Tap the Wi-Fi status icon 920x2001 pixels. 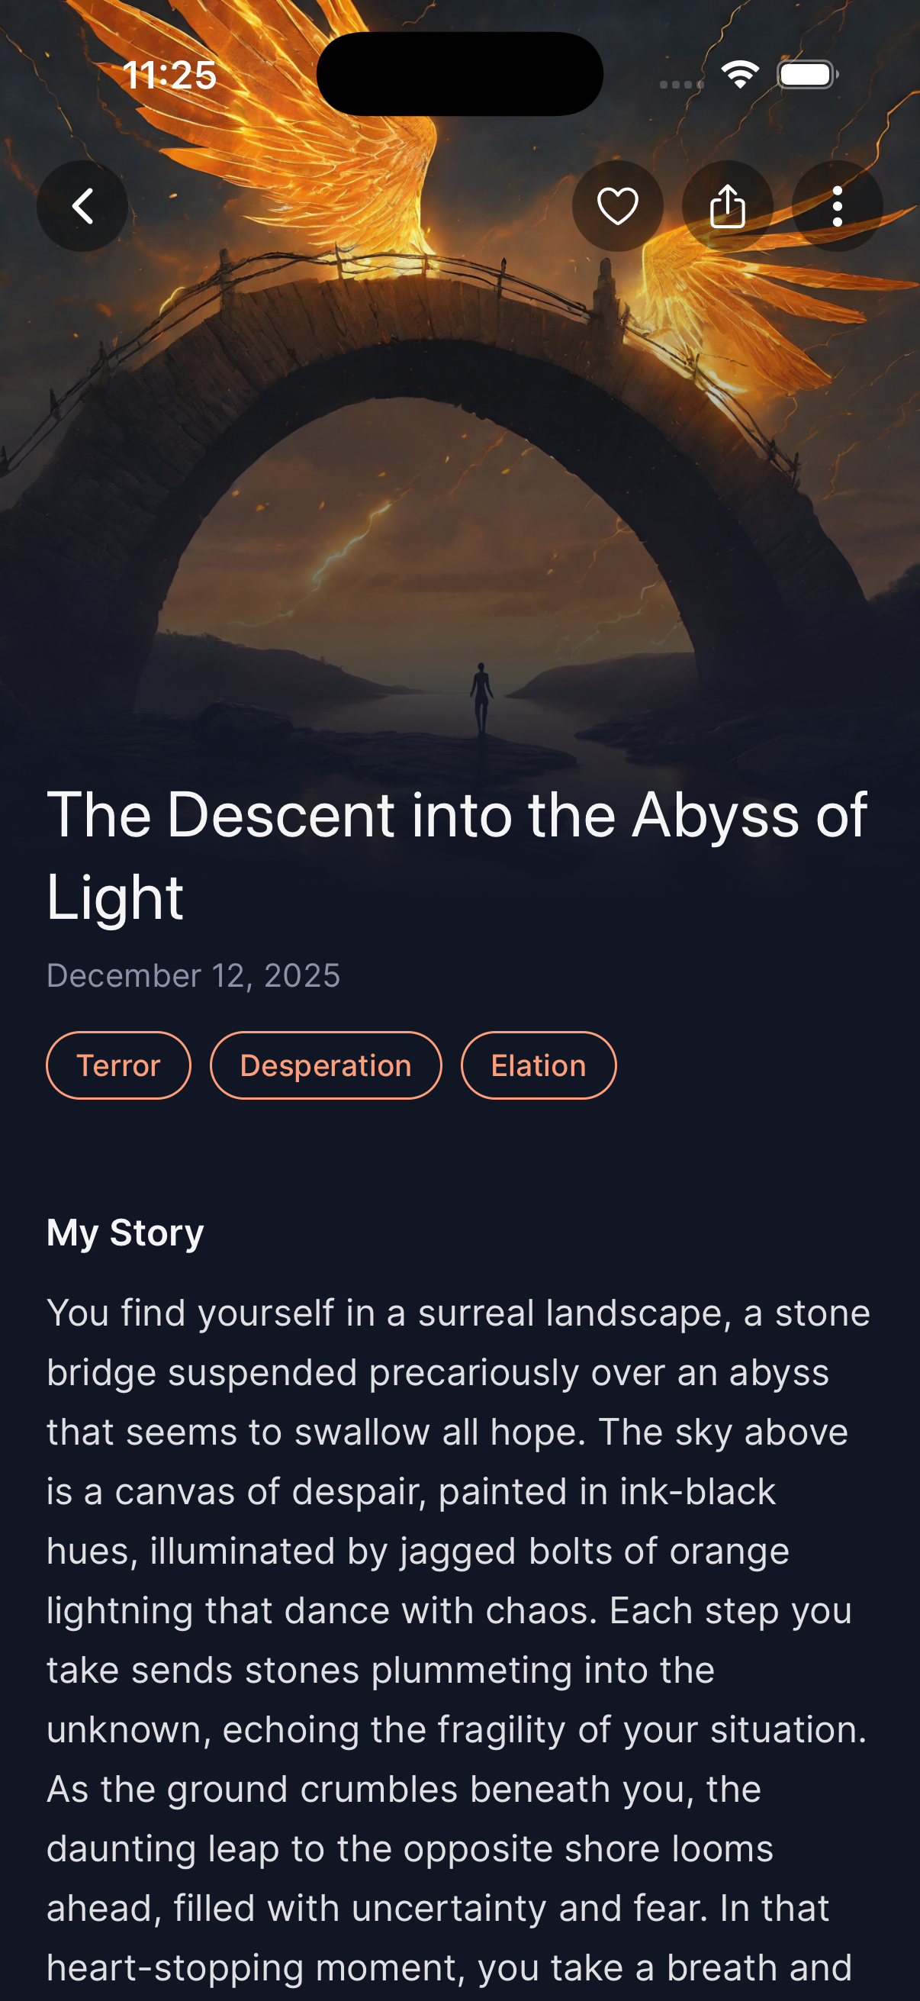(x=740, y=75)
